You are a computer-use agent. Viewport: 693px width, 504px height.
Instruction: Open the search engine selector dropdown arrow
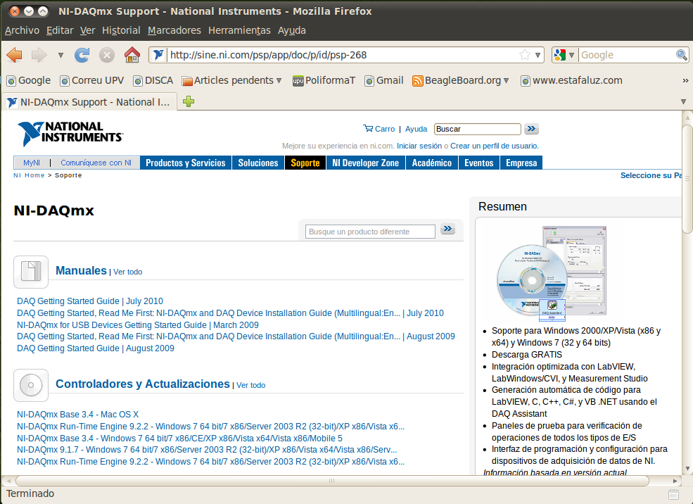[x=571, y=56]
